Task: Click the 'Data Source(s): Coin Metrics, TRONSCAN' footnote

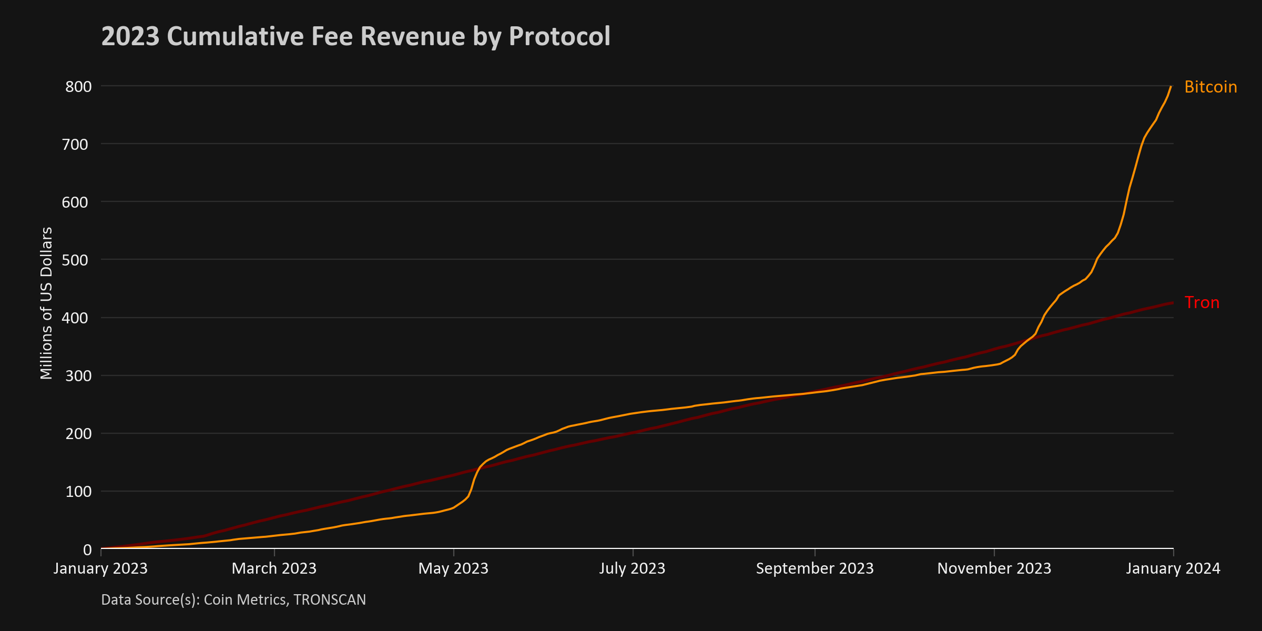Action: pos(233,600)
